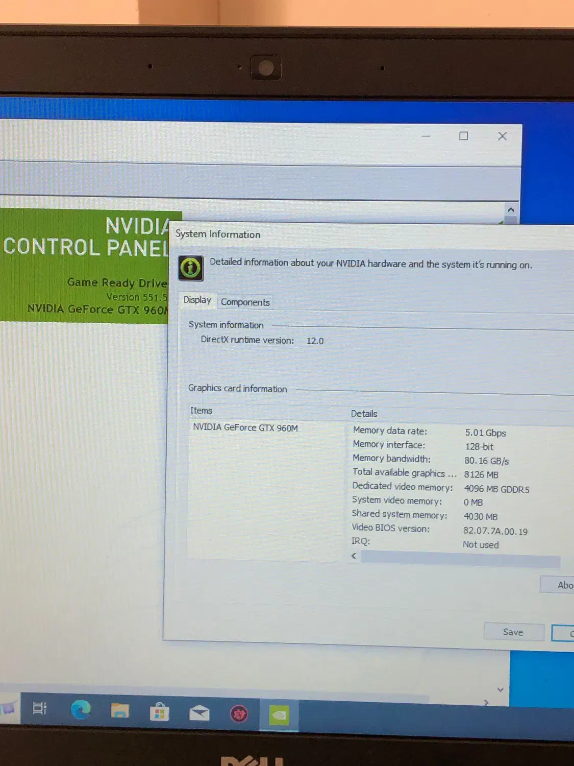574x766 pixels.
Task: Click Dedicated video memory 4096 MB GDDR5
Action: point(496,489)
